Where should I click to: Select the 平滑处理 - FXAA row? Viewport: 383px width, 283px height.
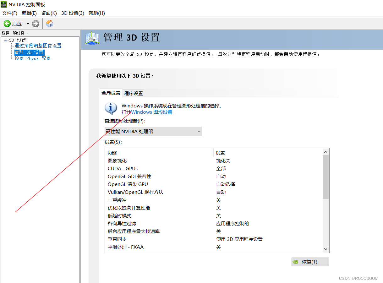click(x=214, y=247)
